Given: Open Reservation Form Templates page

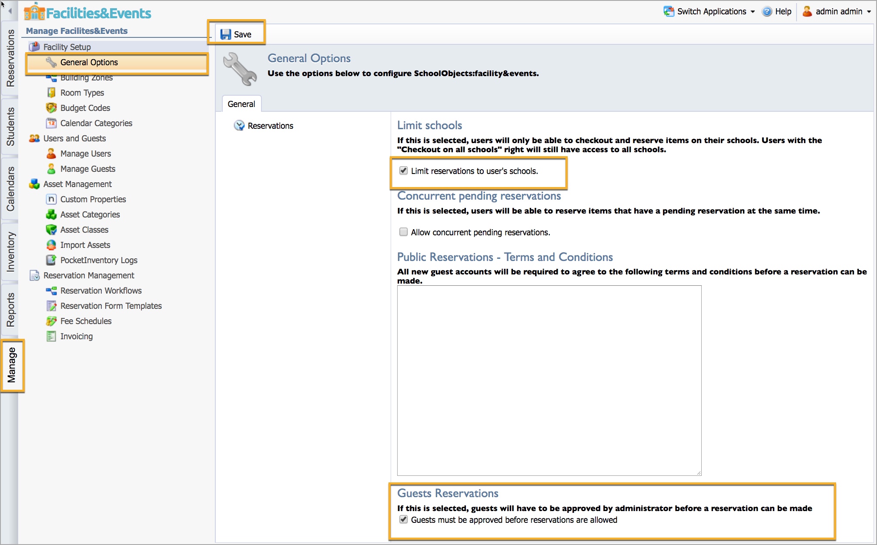Looking at the screenshot, I should tap(111, 306).
